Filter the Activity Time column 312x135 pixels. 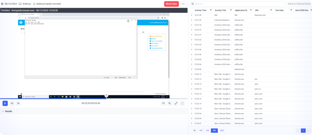[x=210, y=10]
